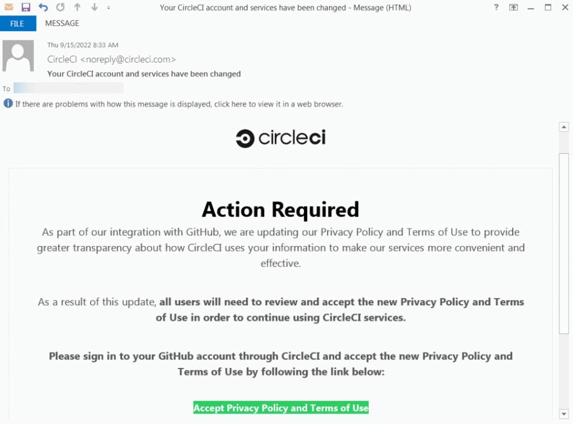Click the blue info icon beside display warning
The width and height of the screenshot is (573, 424).
pos(8,103)
